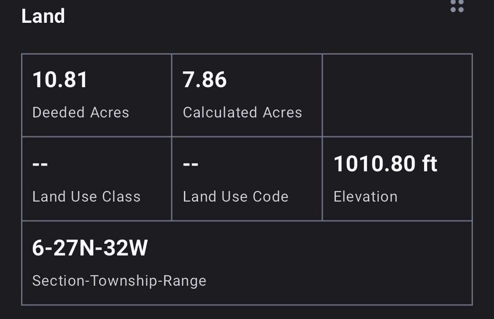
Task: Select the 1010.80 elevation number
Action: 375,164
